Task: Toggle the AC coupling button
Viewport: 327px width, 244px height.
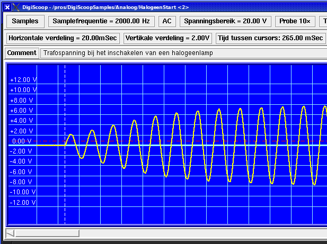Action: tap(167, 21)
